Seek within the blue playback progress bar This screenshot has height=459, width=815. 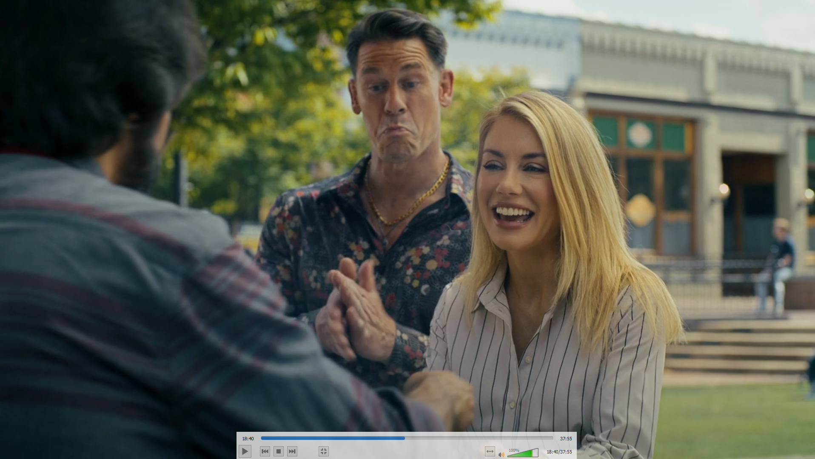[407, 438]
